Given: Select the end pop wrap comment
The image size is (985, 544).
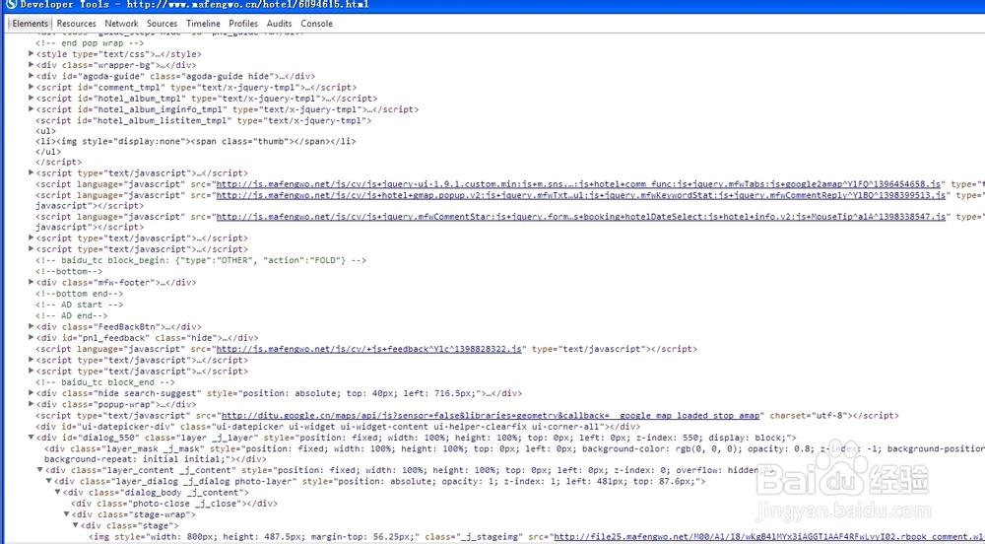Looking at the screenshot, I should [90, 43].
